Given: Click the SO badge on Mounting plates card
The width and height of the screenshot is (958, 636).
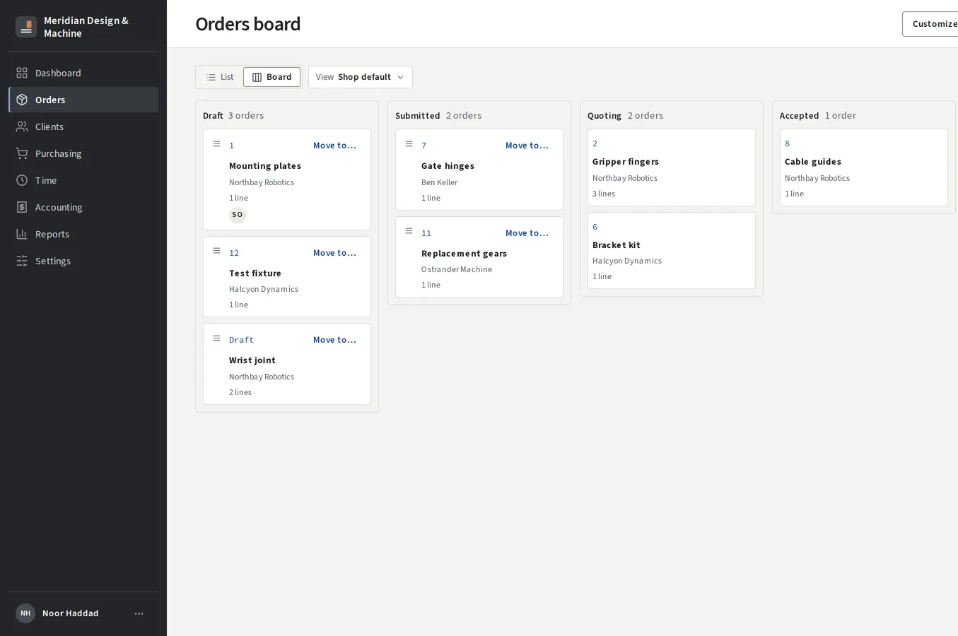Looking at the screenshot, I should 238,215.
